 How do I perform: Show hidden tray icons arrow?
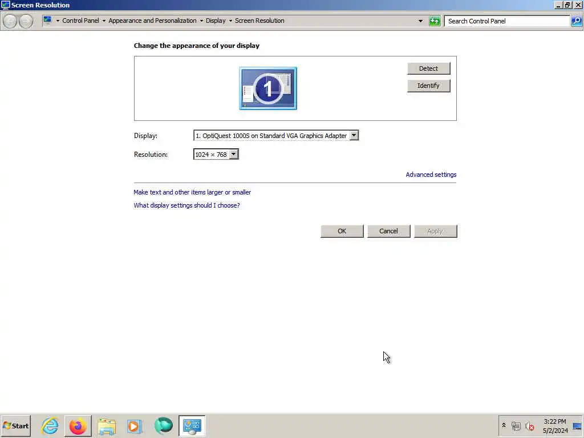[504, 425]
